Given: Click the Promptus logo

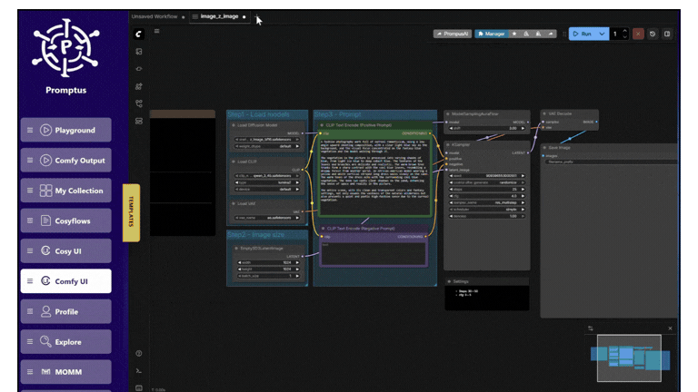Looking at the screenshot, I should coord(65,48).
